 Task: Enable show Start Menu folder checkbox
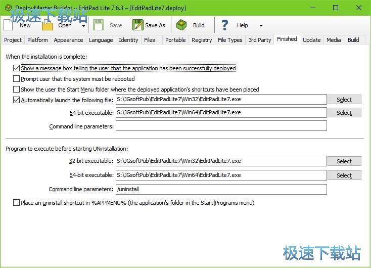[x=16, y=90]
